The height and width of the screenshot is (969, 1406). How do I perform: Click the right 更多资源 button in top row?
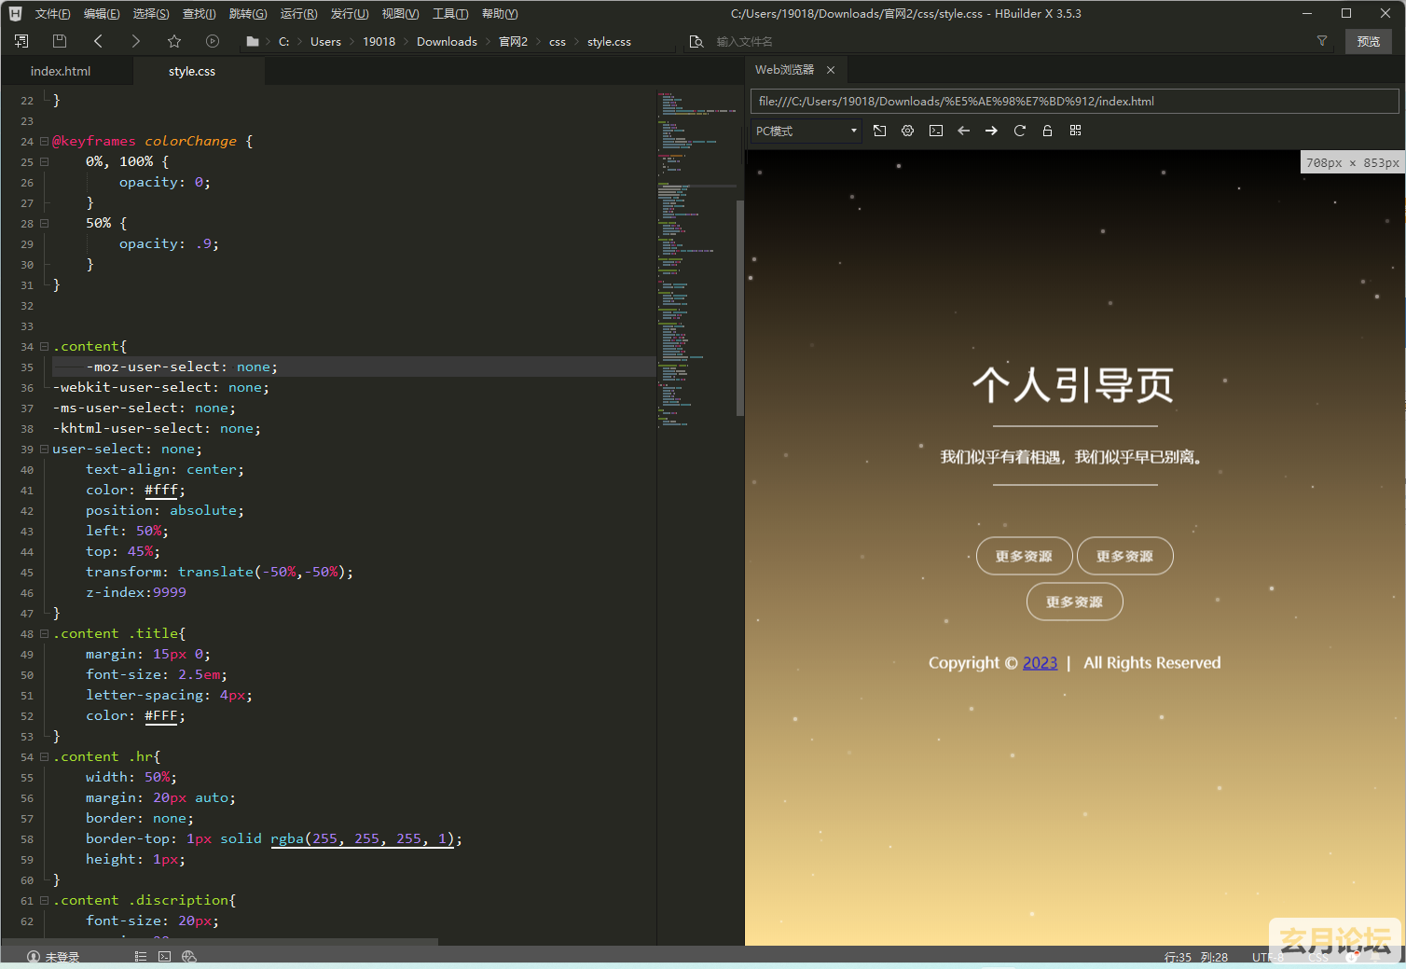click(x=1124, y=556)
